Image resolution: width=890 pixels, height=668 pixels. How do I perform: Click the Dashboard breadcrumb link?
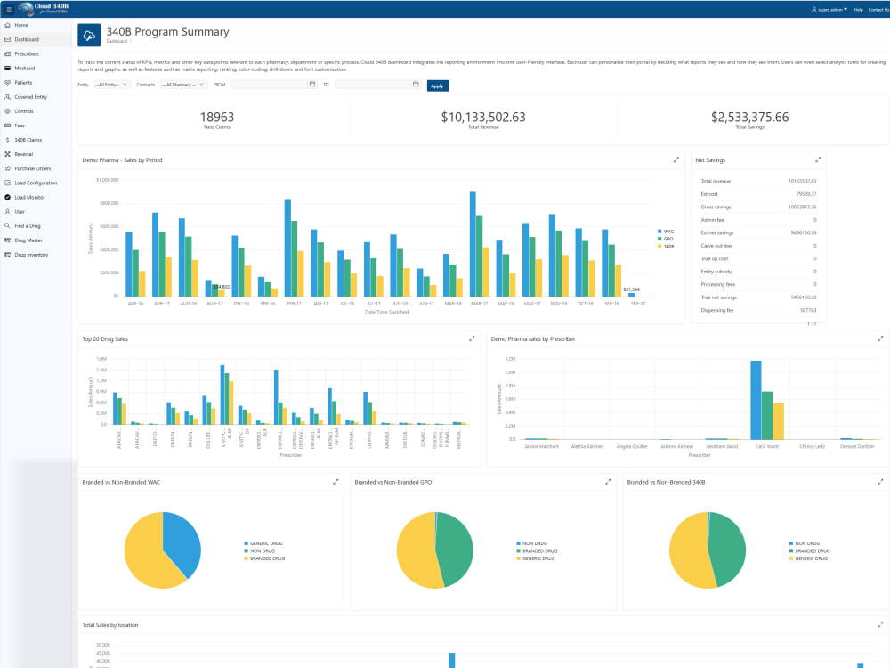117,42
